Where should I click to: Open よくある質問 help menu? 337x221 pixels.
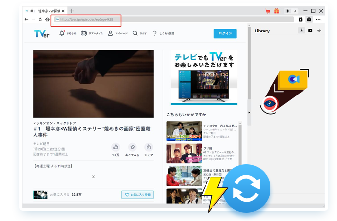(x=164, y=33)
